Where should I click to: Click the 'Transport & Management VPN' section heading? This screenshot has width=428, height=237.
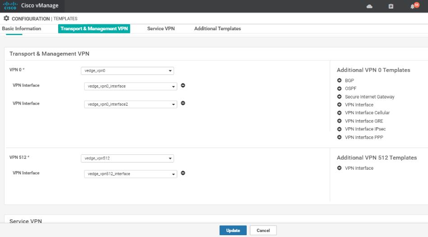coord(50,54)
